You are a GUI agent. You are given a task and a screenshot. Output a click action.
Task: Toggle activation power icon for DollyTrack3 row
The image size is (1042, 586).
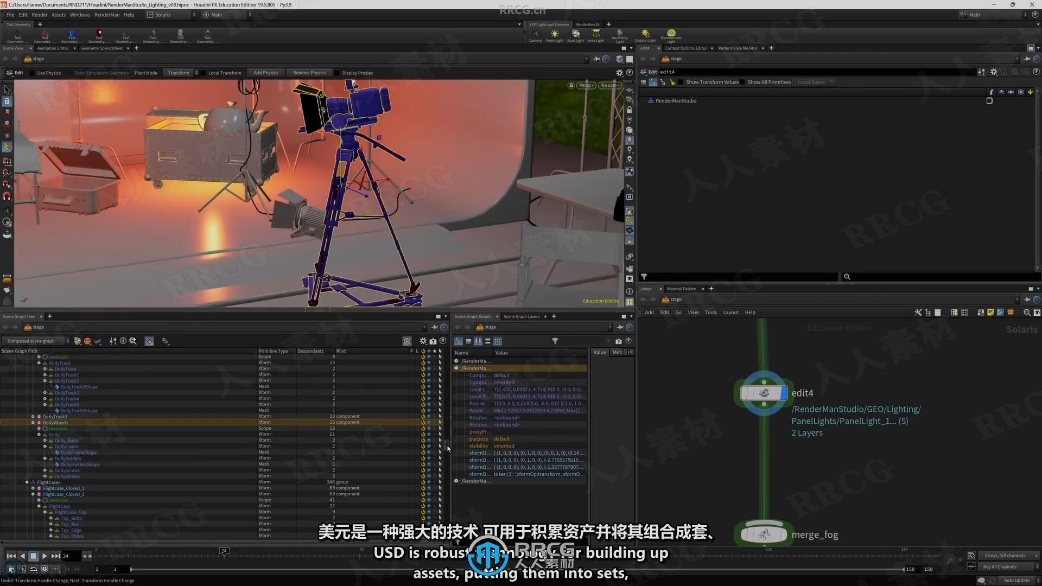(423, 417)
